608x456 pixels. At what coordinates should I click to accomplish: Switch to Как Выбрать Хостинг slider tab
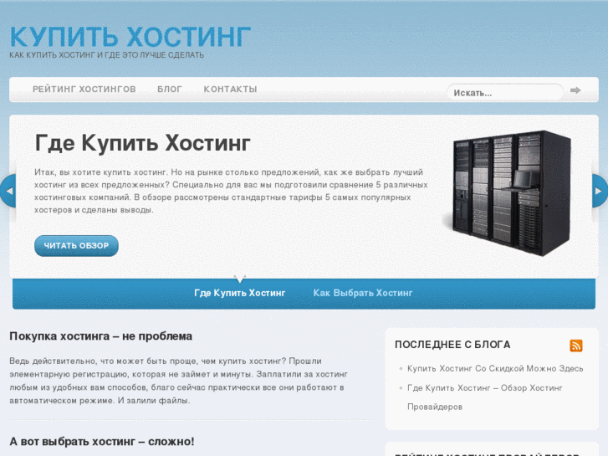click(363, 293)
